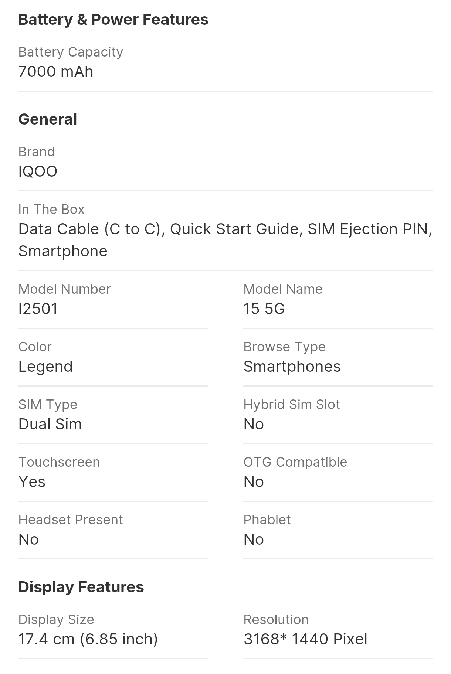The width and height of the screenshot is (451, 674).
Task: Select the Legend color value
Action: 45,367
